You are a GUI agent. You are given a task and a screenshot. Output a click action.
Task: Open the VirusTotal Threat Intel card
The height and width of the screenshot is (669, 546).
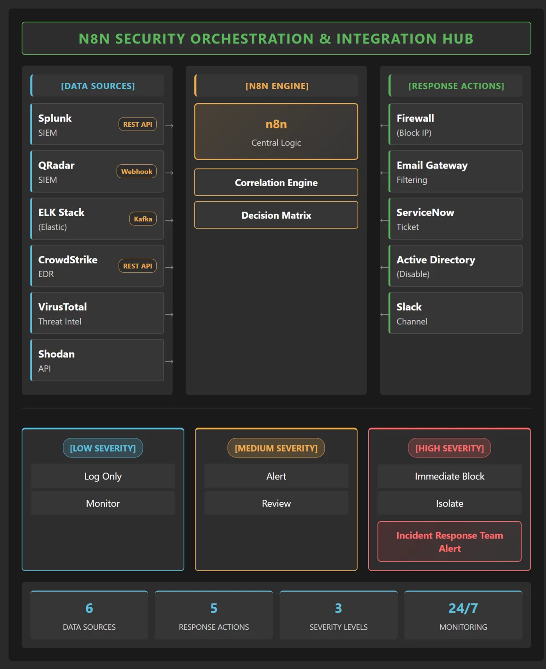97,313
